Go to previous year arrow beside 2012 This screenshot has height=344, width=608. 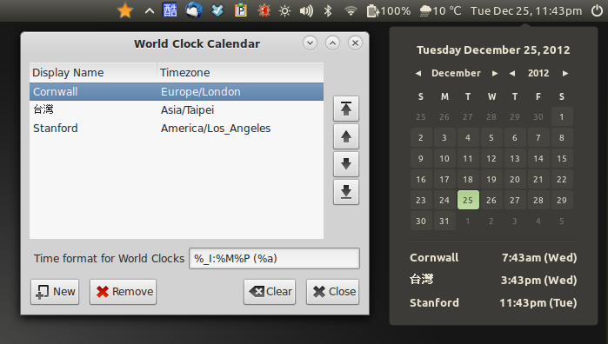coord(512,73)
